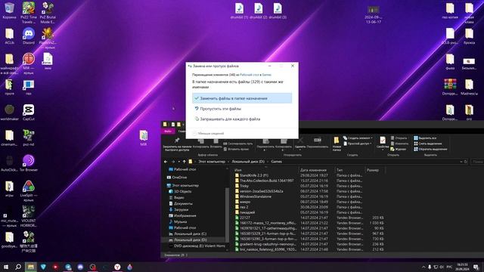Select the drumbit (3) audio file
The width and height of the screenshot is (484, 272).
(278, 11)
